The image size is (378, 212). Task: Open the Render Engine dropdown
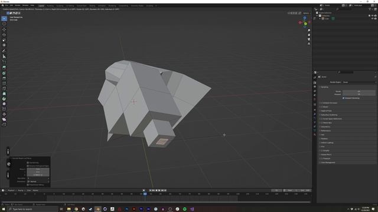pos(359,82)
